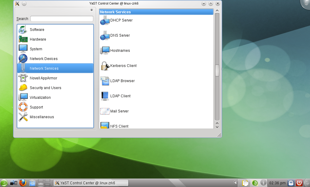The image size is (310, 187).
Task: Select the Miscellaneous category label
Action: (42, 117)
